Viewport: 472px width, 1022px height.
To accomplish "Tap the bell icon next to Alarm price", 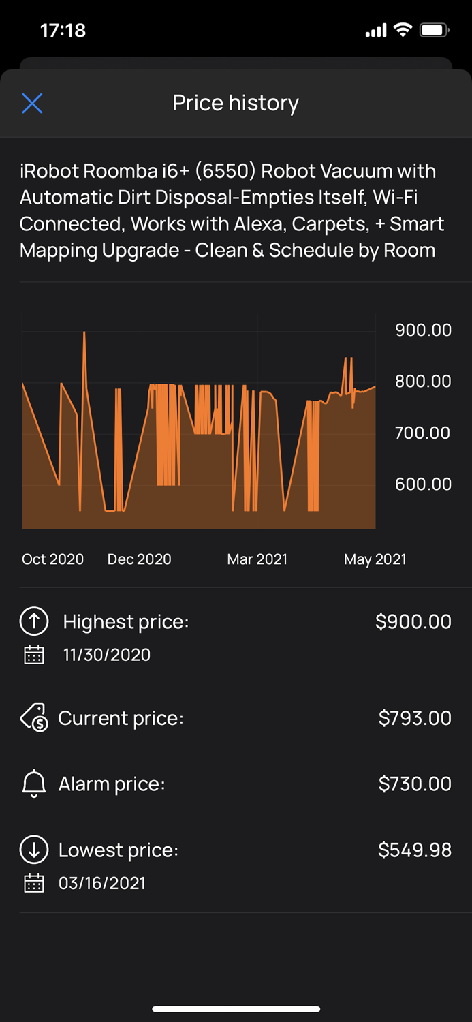I will coord(33,784).
